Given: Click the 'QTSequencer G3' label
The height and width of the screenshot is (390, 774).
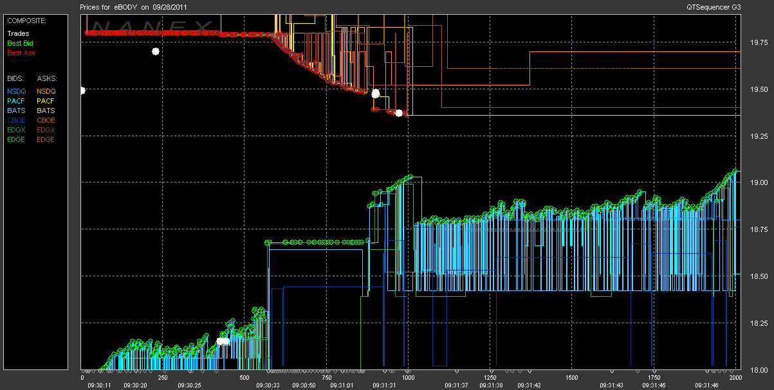Looking at the screenshot, I should (x=714, y=7).
